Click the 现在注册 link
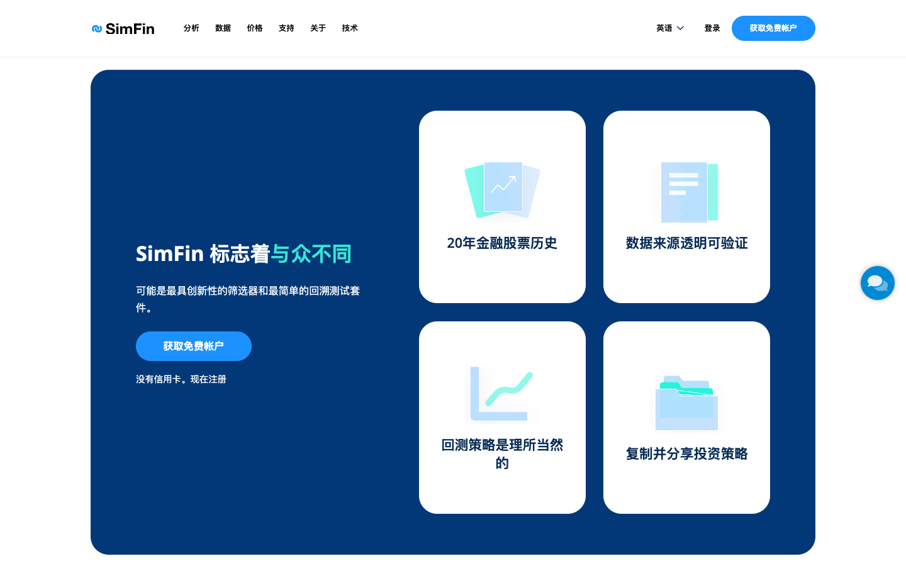 [210, 379]
